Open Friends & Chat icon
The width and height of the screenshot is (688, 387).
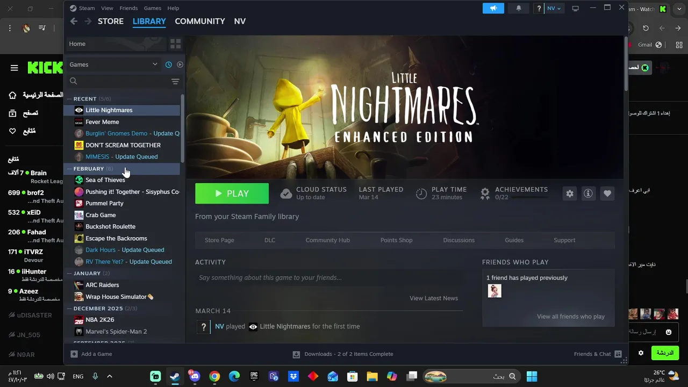pos(618,354)
